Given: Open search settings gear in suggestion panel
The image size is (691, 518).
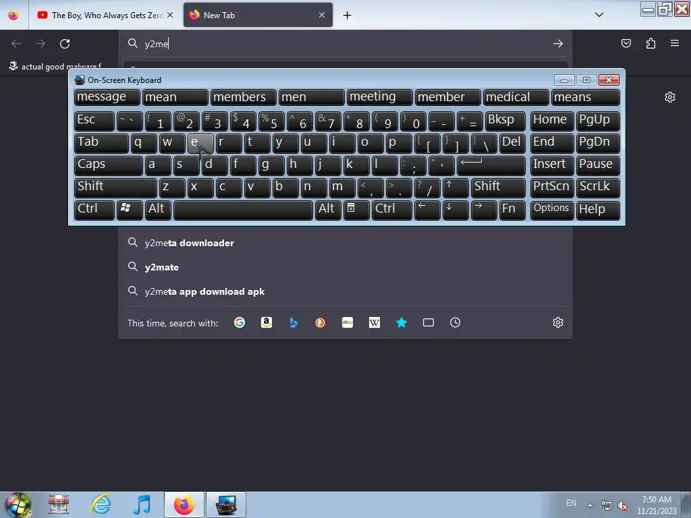Looking at the screenshot, I should pos(558,322).
